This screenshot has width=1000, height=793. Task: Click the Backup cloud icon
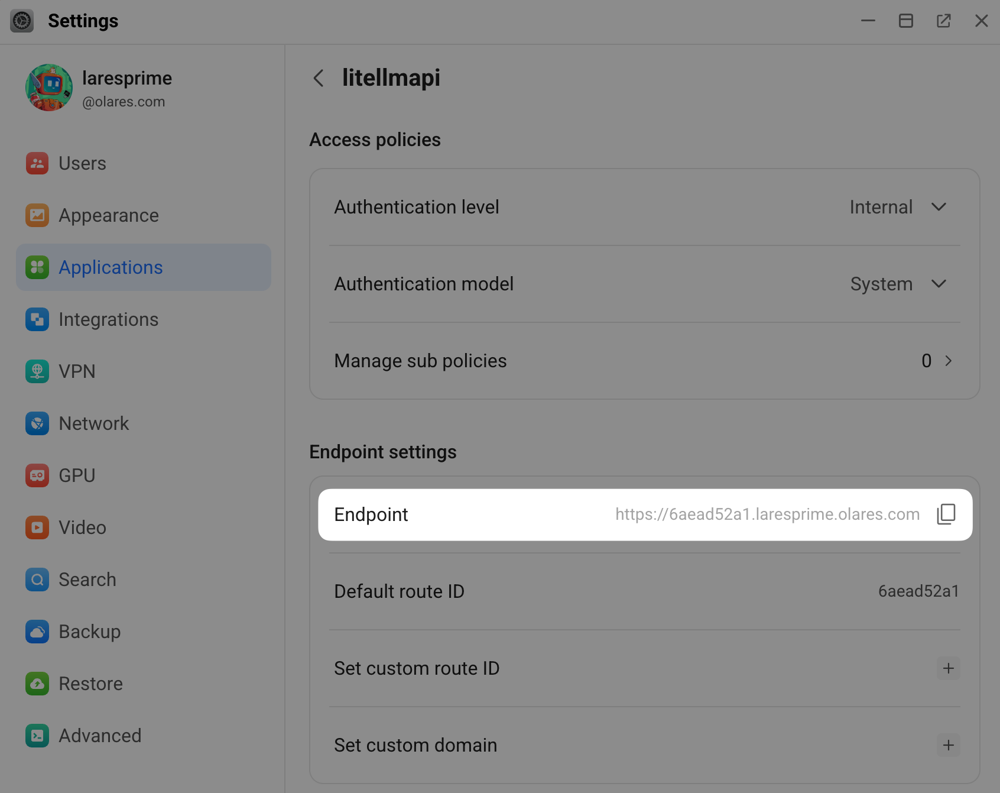click(x=37, y=632)
